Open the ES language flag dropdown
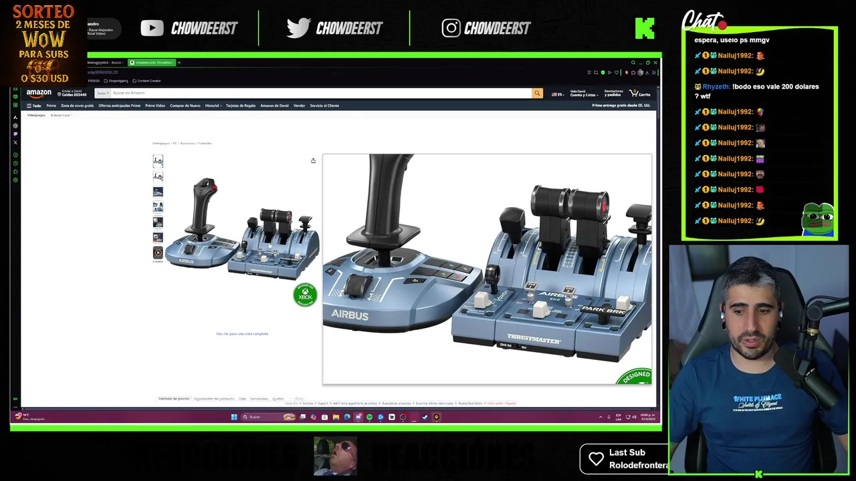The height and width of the screenshot is (481, 856). click(x=557, y=94)
